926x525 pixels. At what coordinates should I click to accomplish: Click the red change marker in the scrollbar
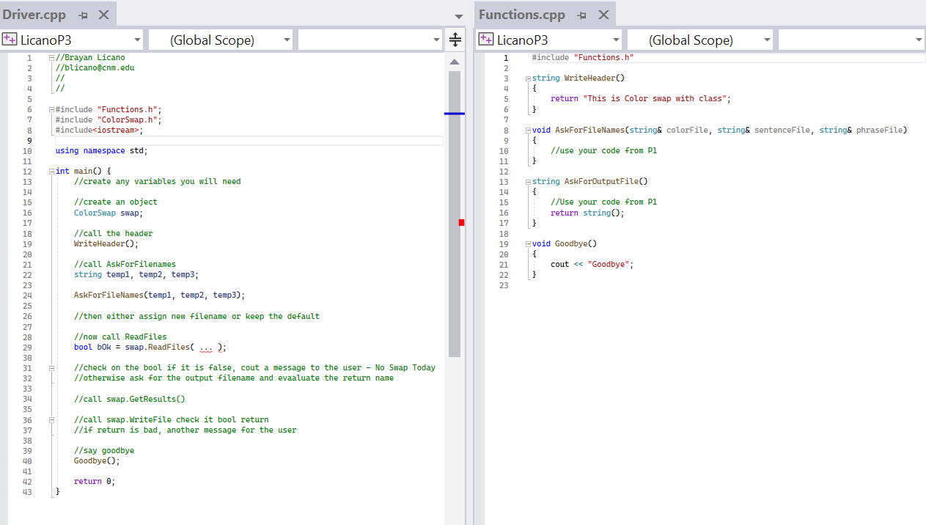(462, 221)
